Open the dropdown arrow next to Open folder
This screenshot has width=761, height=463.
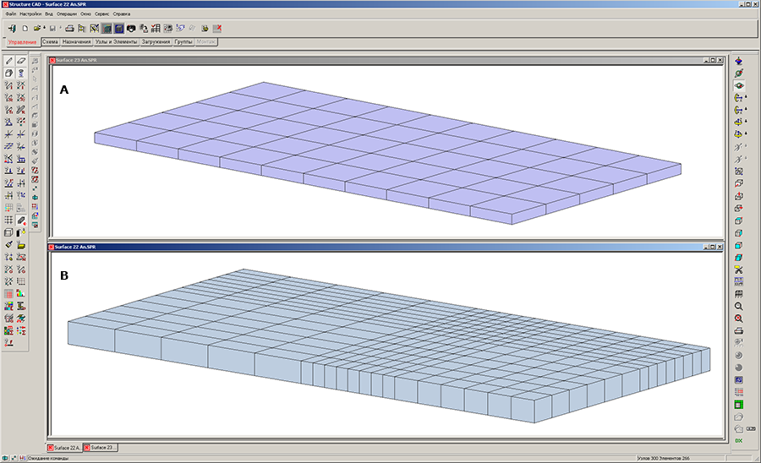(46, 29)
